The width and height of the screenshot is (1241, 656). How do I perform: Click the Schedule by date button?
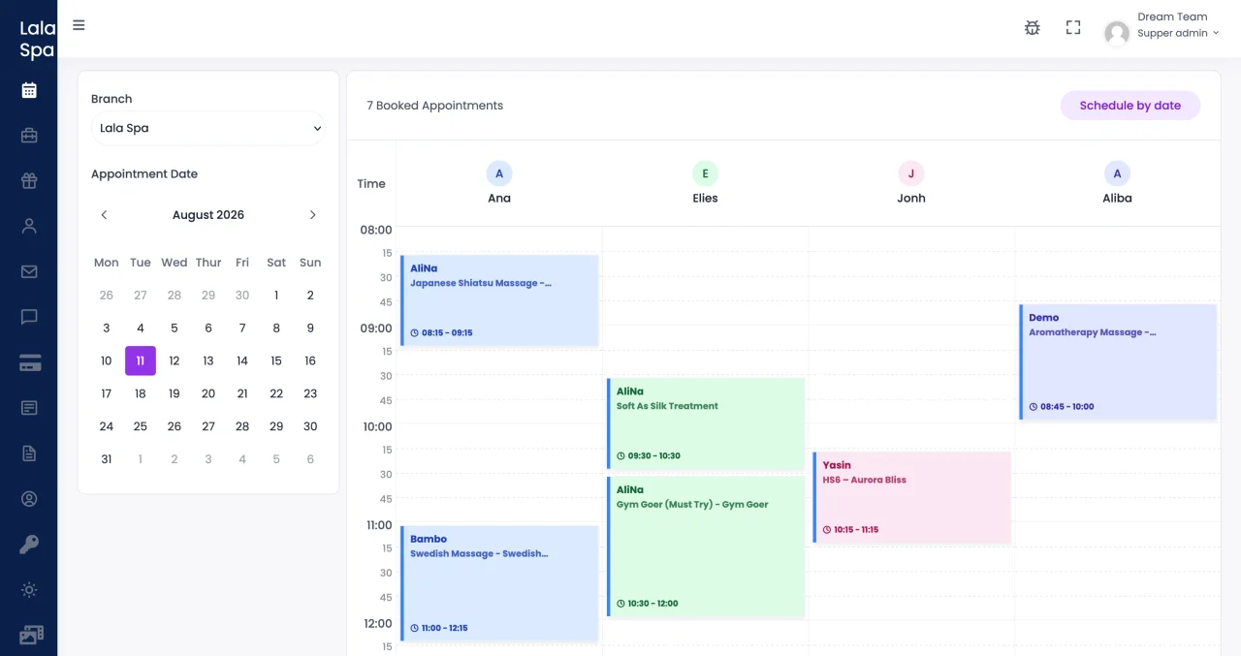(1130, 106)
